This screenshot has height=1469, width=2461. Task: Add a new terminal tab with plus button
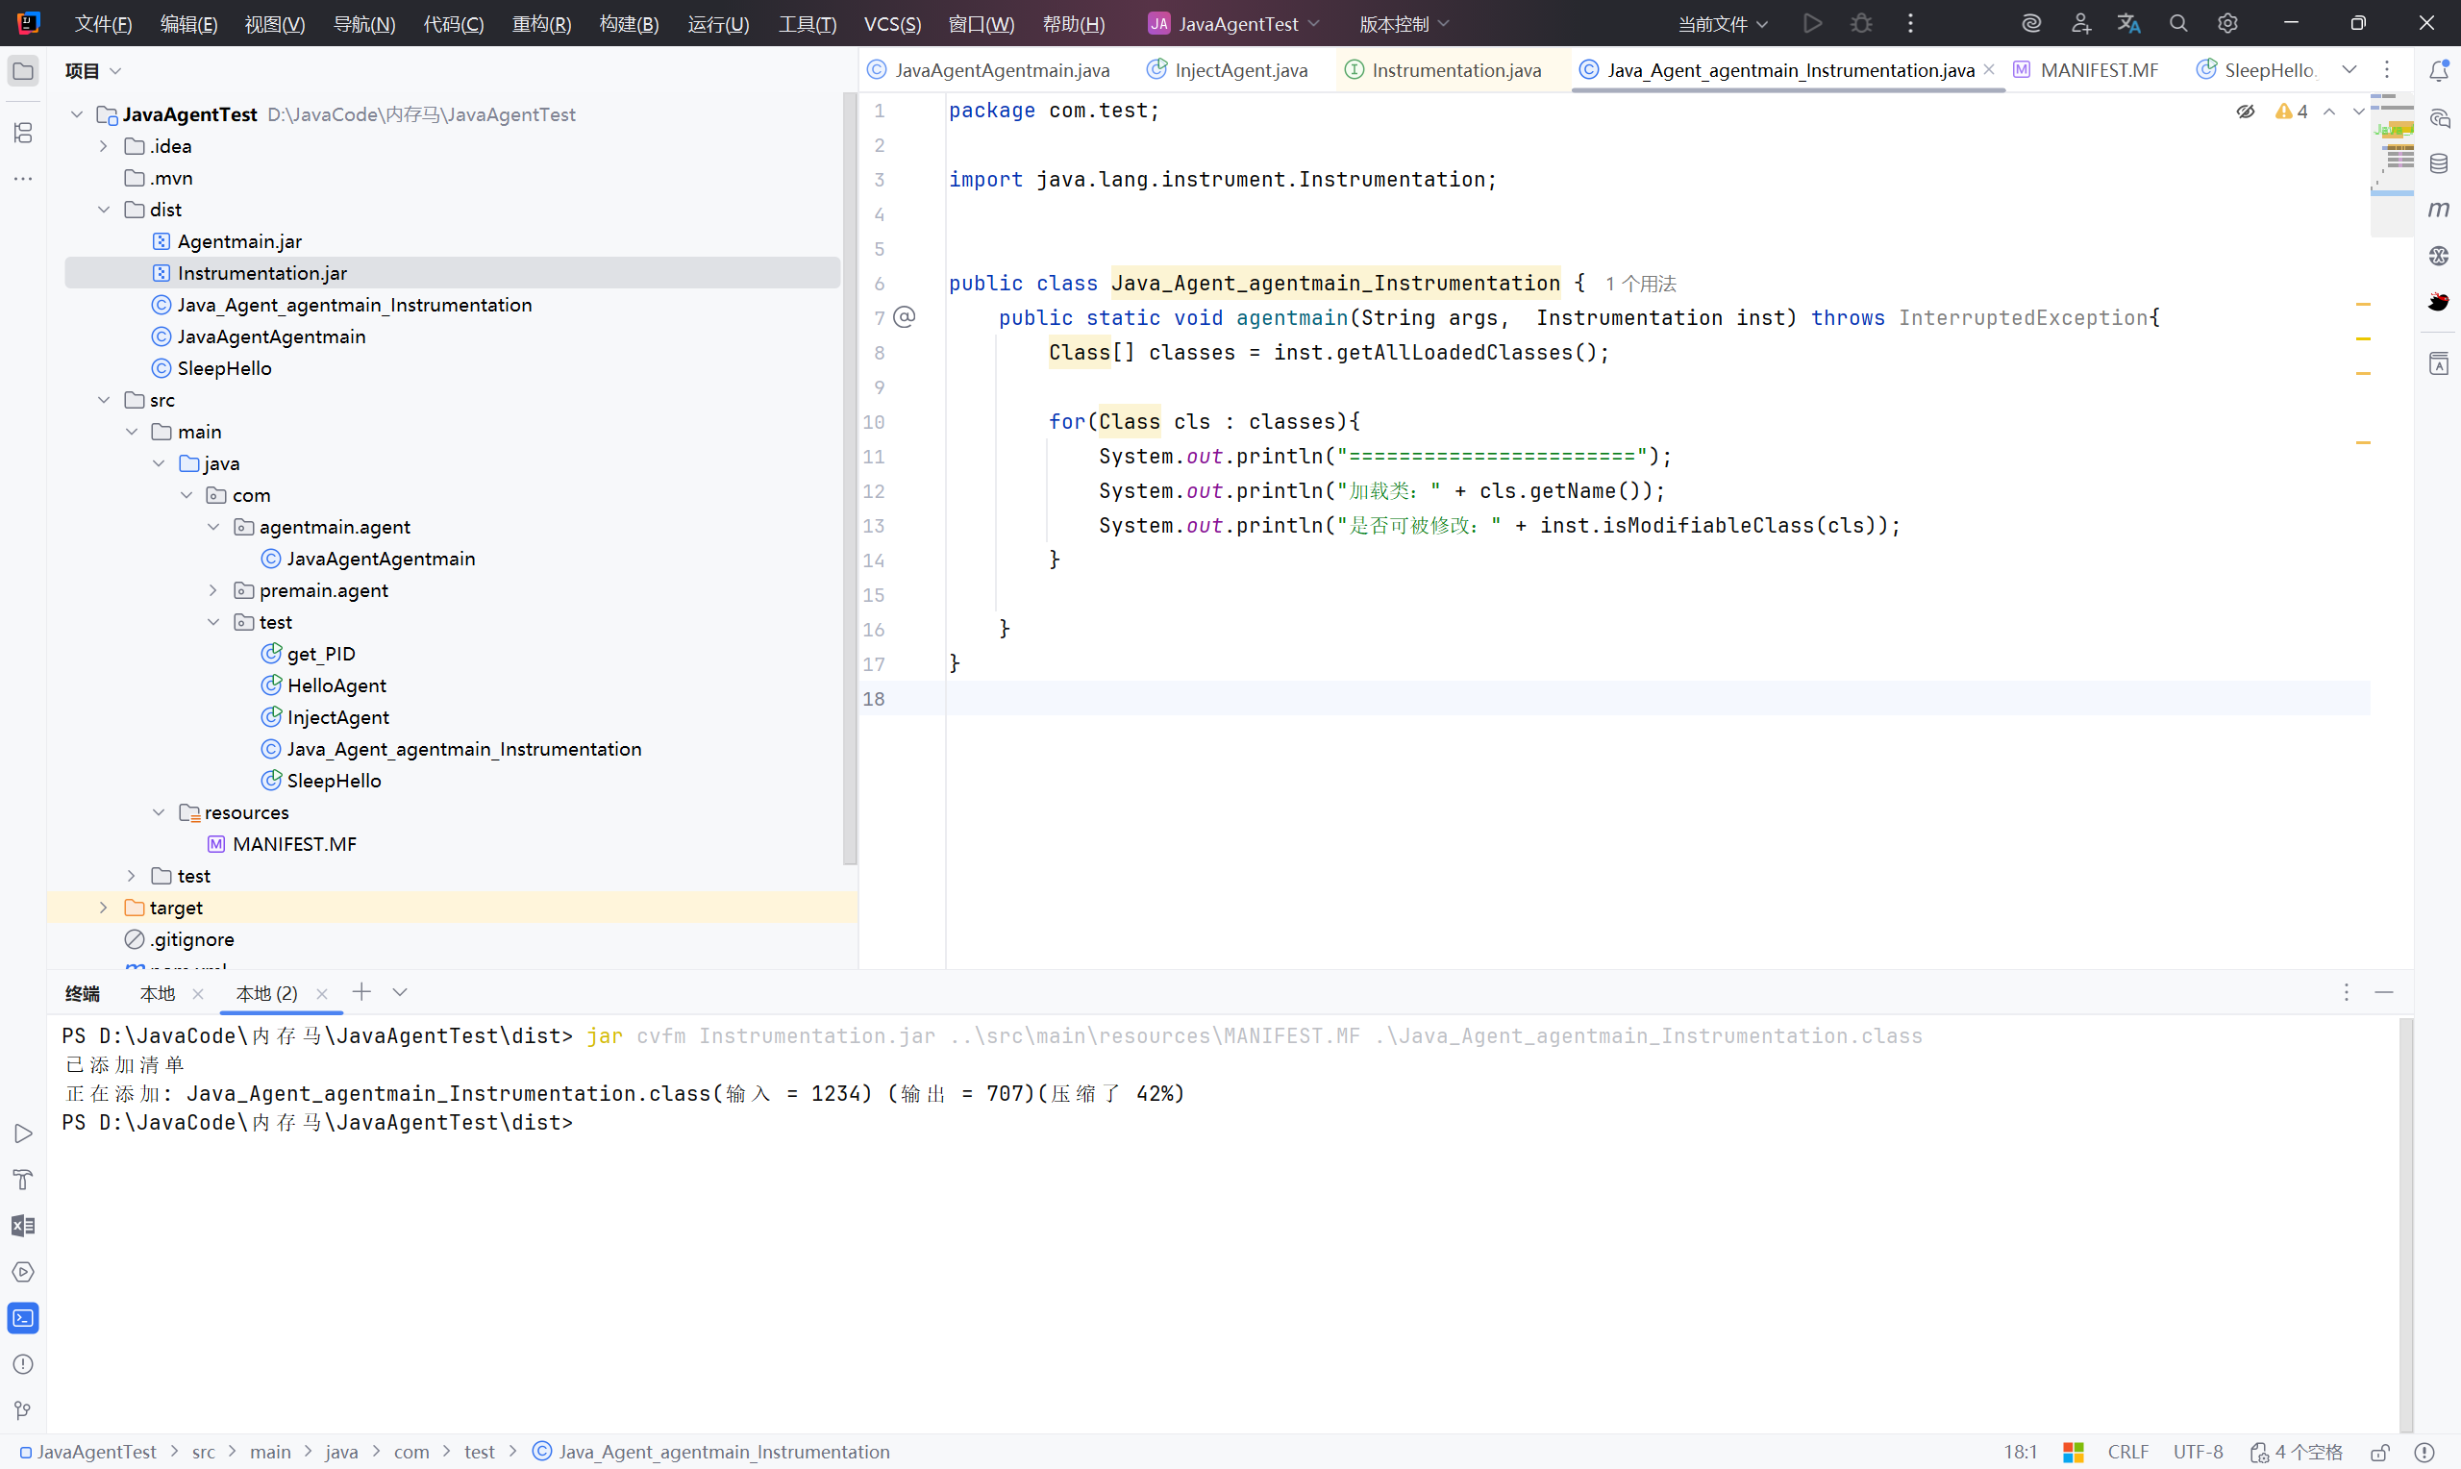click(361, 992)
